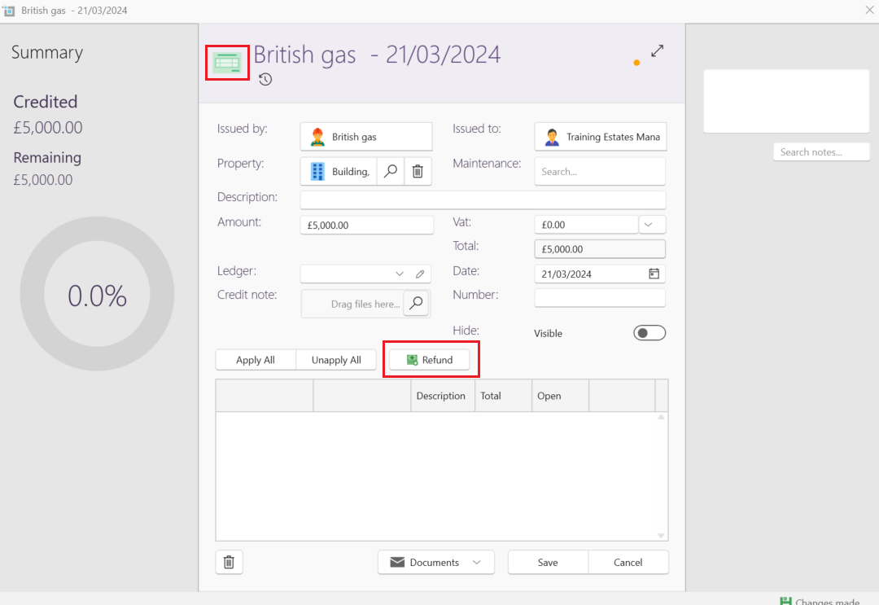This screenshot has height=605, width=879.
Task: Open the history clock icon under title
Action: point(265,80)
